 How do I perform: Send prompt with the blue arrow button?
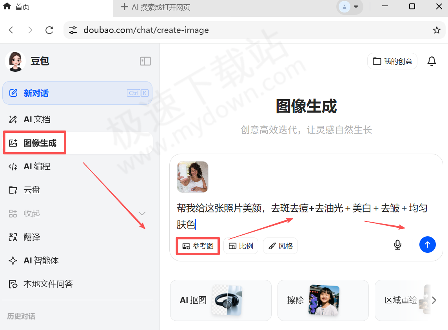428,244
